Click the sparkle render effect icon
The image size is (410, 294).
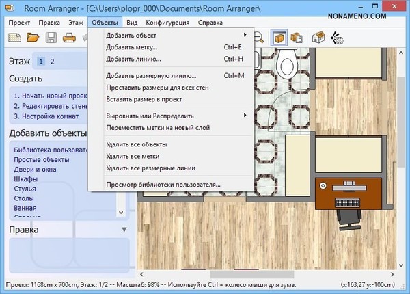[x=336, y=39]
